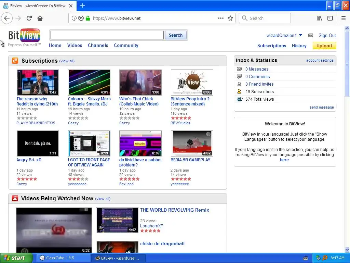
Task: Click the orange magnifier system tray icon
Action: click(325, 258)
